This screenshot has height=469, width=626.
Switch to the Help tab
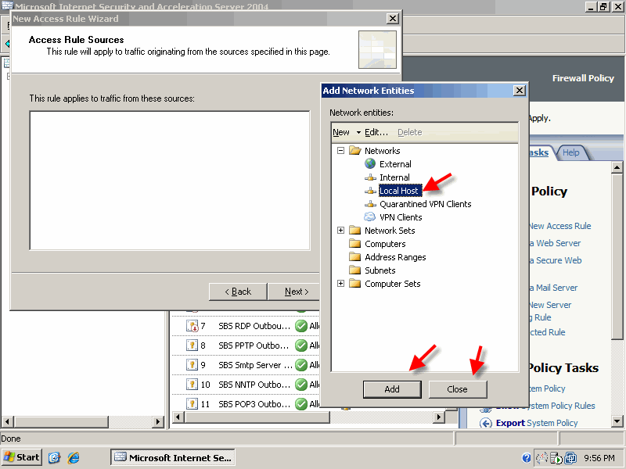[571, 152]
